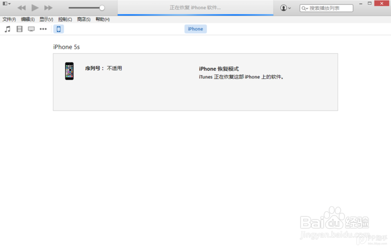The image size is (391, 248).
Task: Open the window menu dropdown in top-left corner
Action: pos(7,4)
